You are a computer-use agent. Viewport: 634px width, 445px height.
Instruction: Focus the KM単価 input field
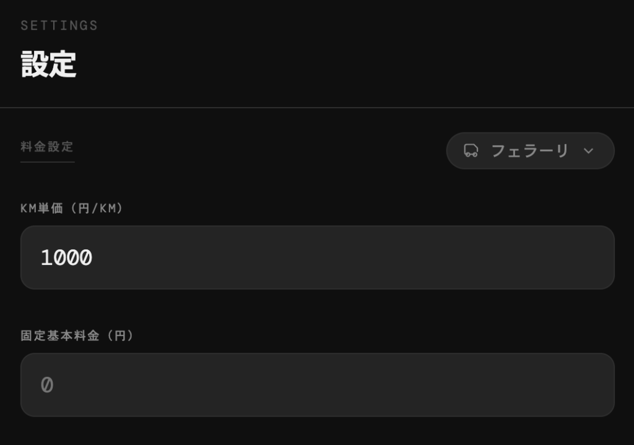[317, 257]
